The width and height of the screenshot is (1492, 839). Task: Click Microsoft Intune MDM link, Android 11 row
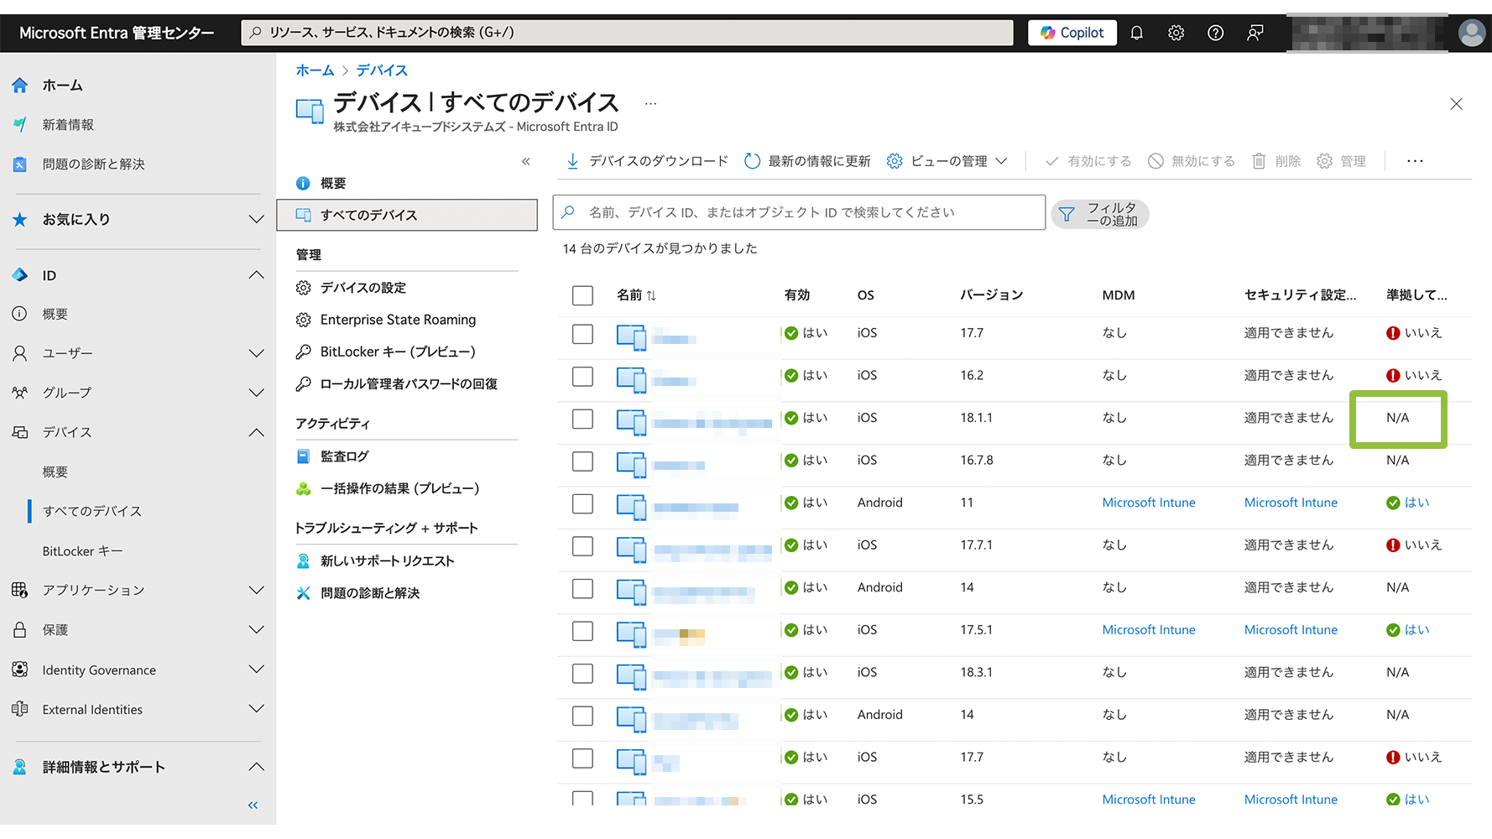(x=1149, y=503)
